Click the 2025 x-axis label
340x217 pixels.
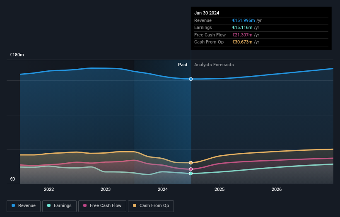click(219, 189)
